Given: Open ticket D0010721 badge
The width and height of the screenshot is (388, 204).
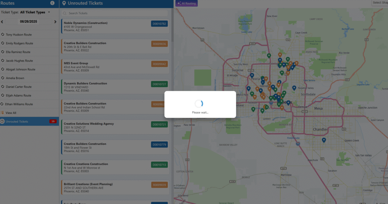Looking at the screenshot, I should pyautogui.click(x=160, y=125).
